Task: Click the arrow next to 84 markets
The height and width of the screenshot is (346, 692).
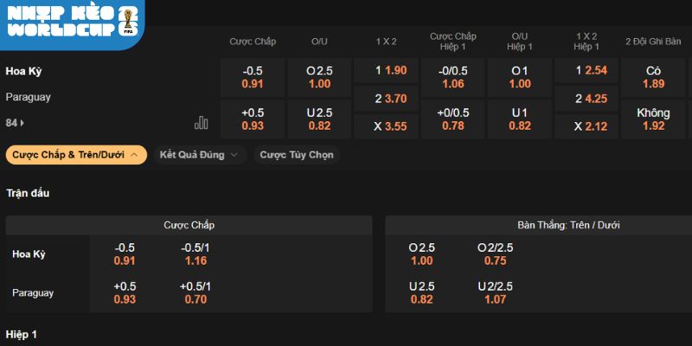Action: (22, 123)
